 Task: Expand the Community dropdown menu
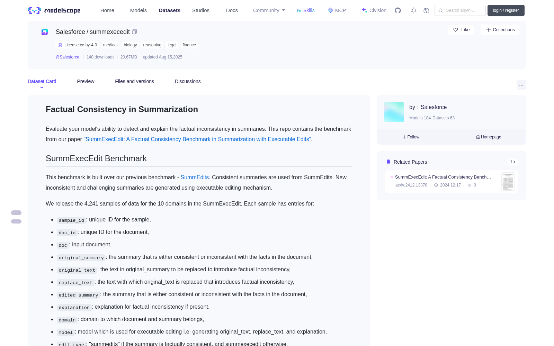[269, 10]
